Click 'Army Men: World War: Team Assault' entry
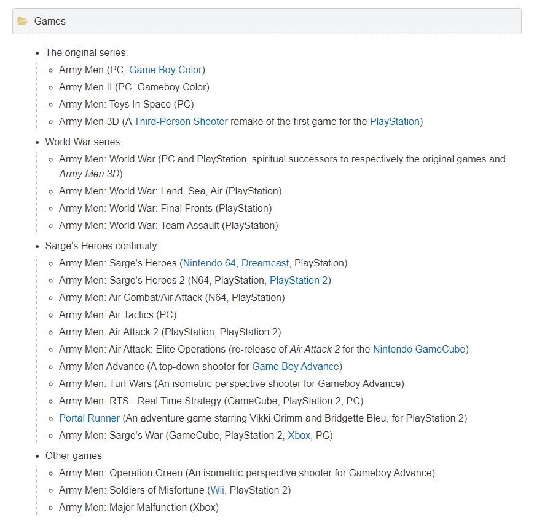The width and height of the screenshot is (534, 520). coord(168,226)
